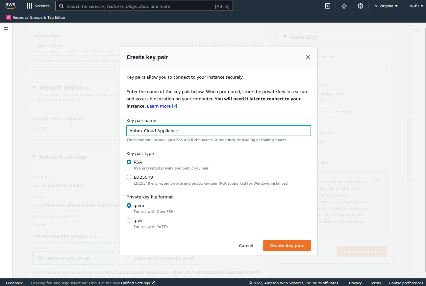426x286 pixels.
Task: Click the Key pair name input field
Action: click(x=218, y=131)
